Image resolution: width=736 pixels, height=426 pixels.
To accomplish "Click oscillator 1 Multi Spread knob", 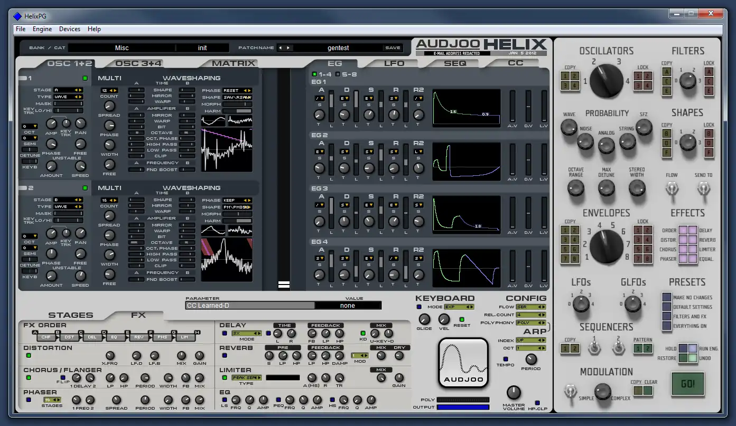I will click(109, 106).
